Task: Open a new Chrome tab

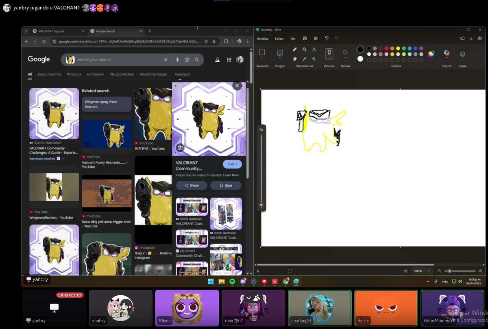Action: [x=149, y=31]
